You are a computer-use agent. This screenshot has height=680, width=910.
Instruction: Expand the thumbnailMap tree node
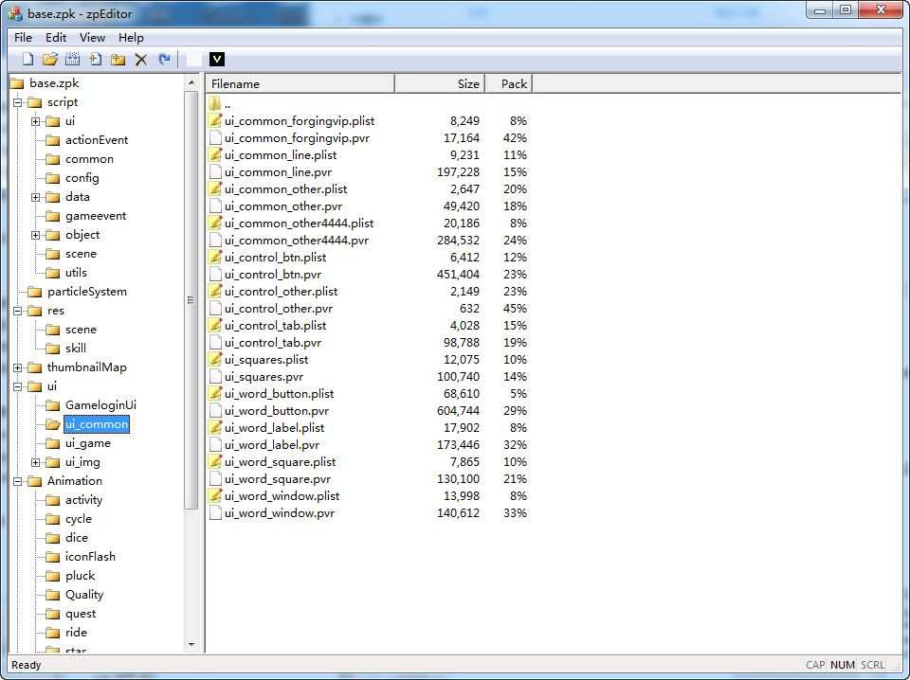(x=17, y=367)
